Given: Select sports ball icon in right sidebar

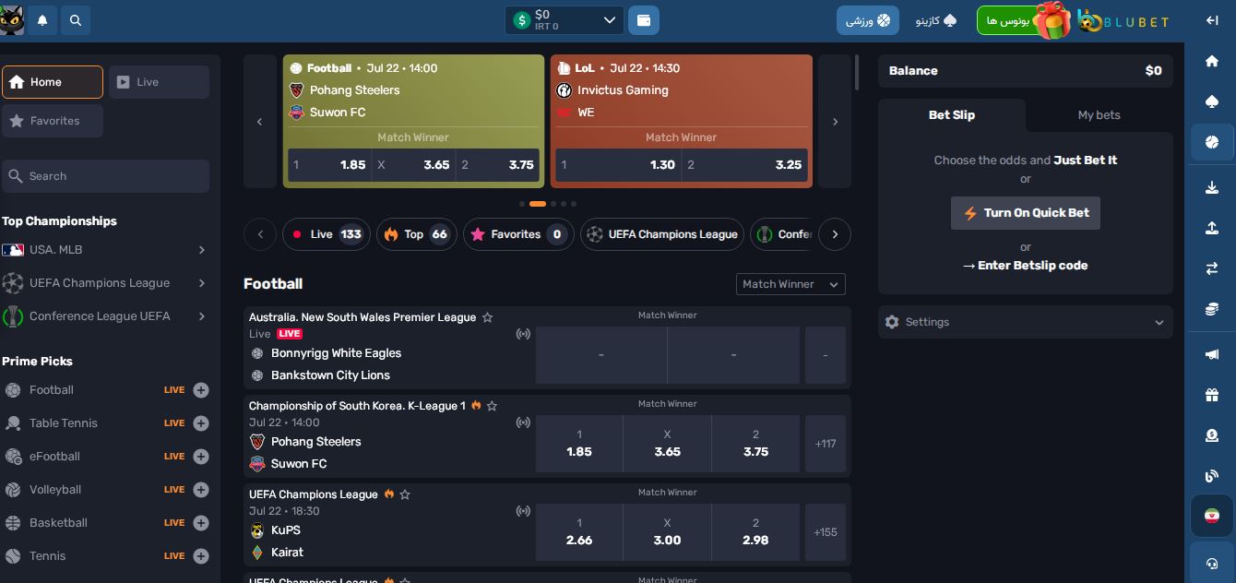Looking at the screenshot, I should pos(1212,142).
